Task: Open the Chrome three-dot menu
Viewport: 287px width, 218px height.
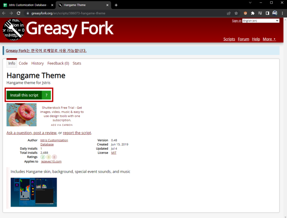Action: [282, 13]
